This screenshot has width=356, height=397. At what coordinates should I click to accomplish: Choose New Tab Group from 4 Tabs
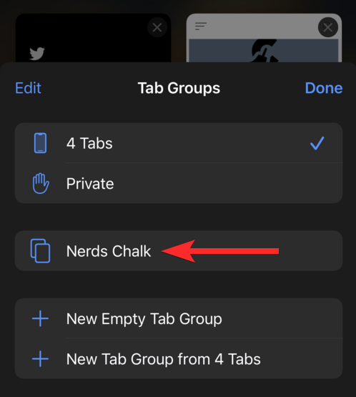[179, 359]
